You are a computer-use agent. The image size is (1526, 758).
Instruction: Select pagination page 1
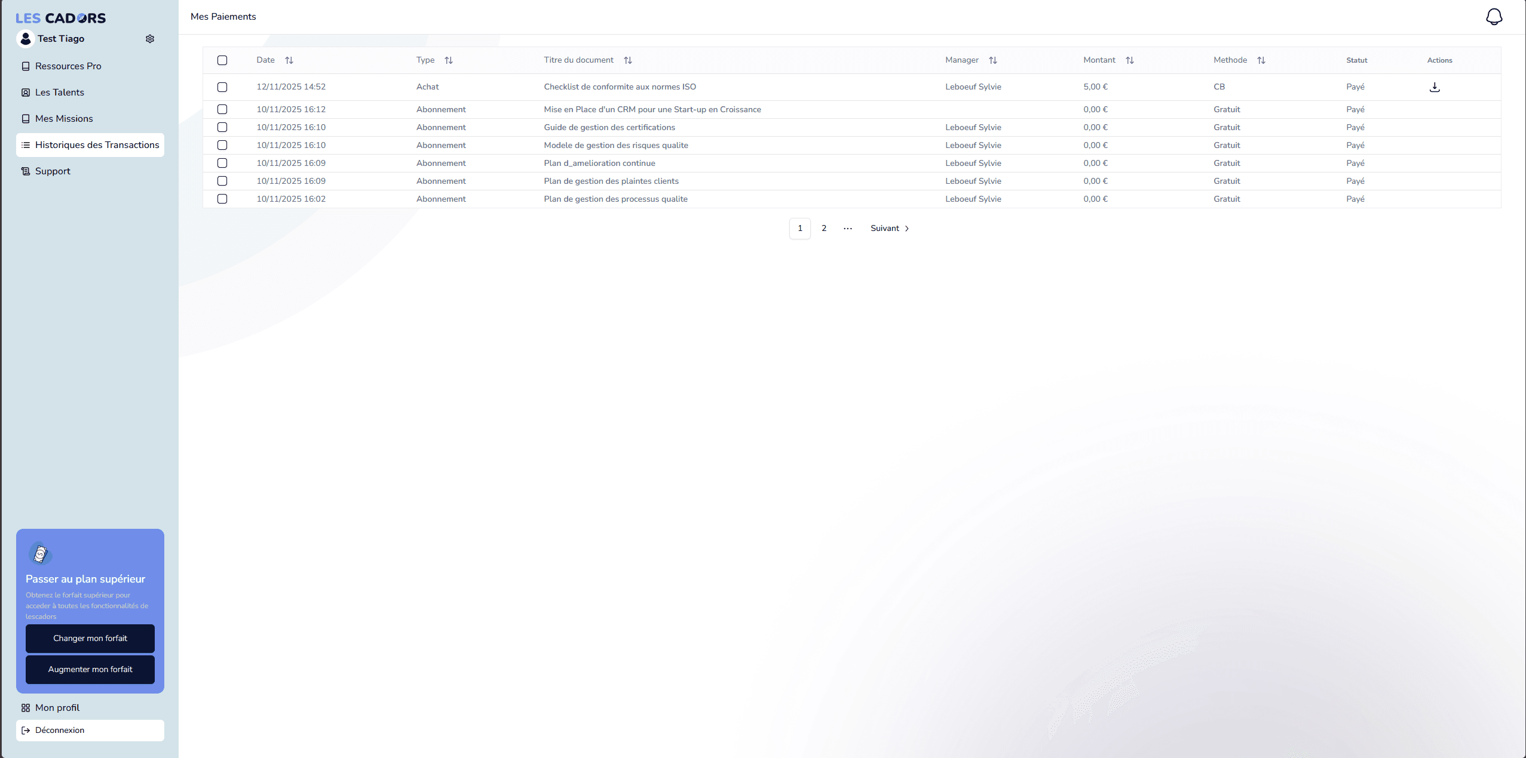[x=800, y=229]
